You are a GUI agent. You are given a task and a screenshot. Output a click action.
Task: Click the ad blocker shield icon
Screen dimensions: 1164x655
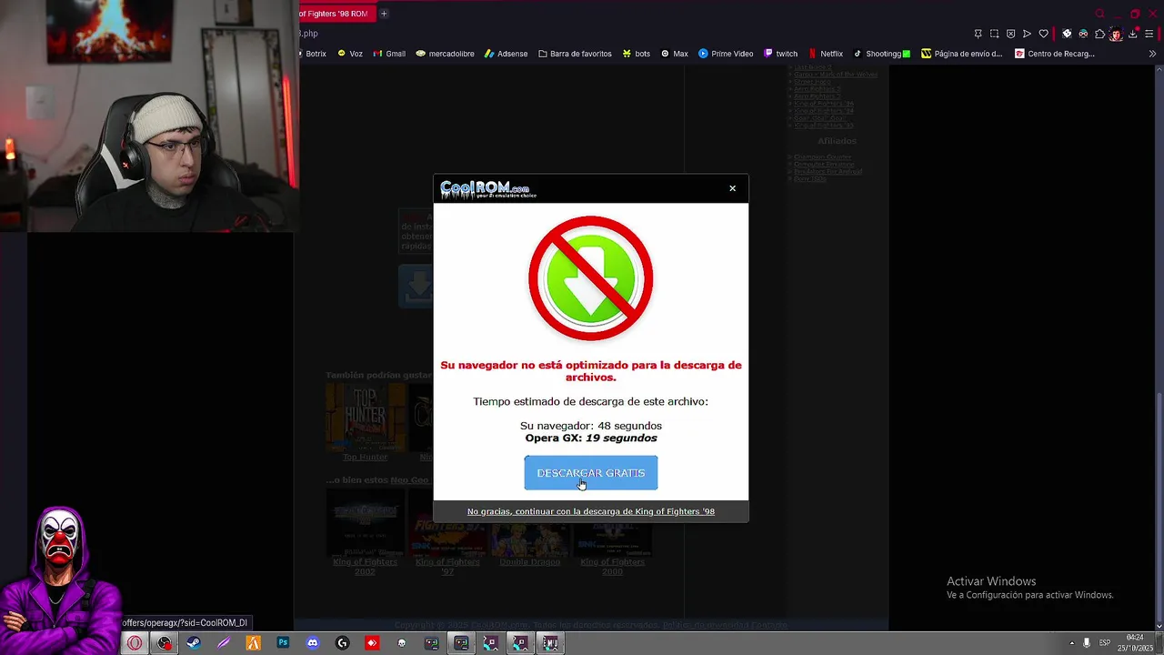1010,34
